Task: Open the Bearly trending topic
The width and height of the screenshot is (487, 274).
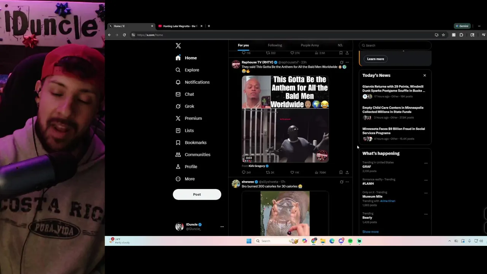Action: point(367,218)
